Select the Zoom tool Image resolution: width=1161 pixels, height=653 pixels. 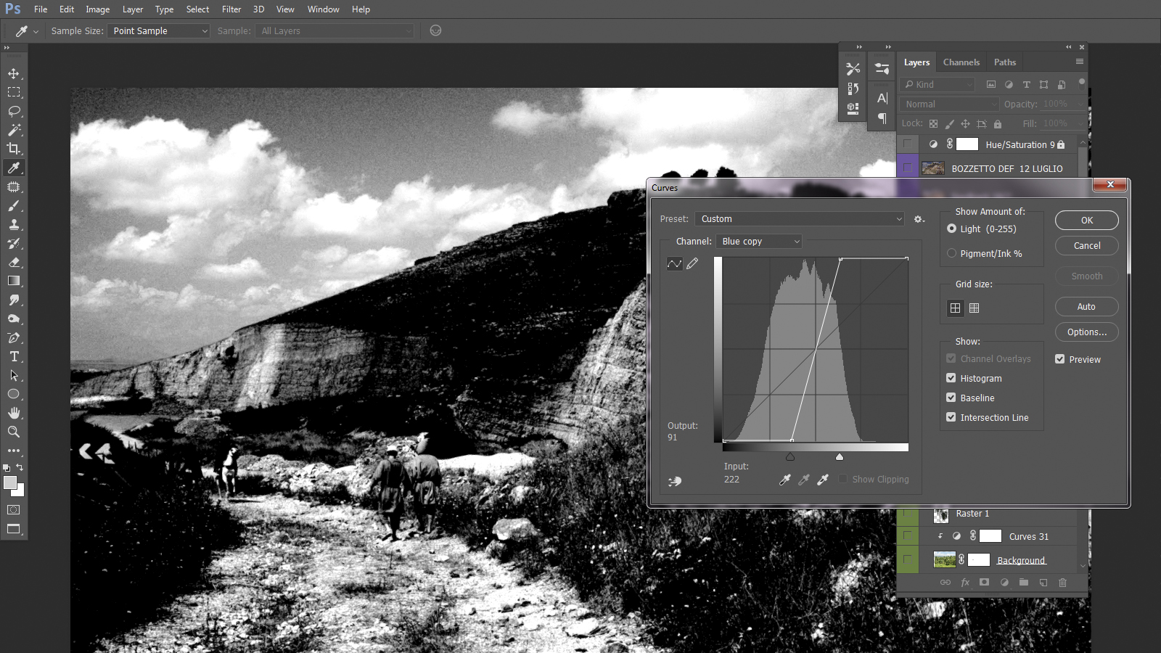pyautogui.click(x=14, y=432)
